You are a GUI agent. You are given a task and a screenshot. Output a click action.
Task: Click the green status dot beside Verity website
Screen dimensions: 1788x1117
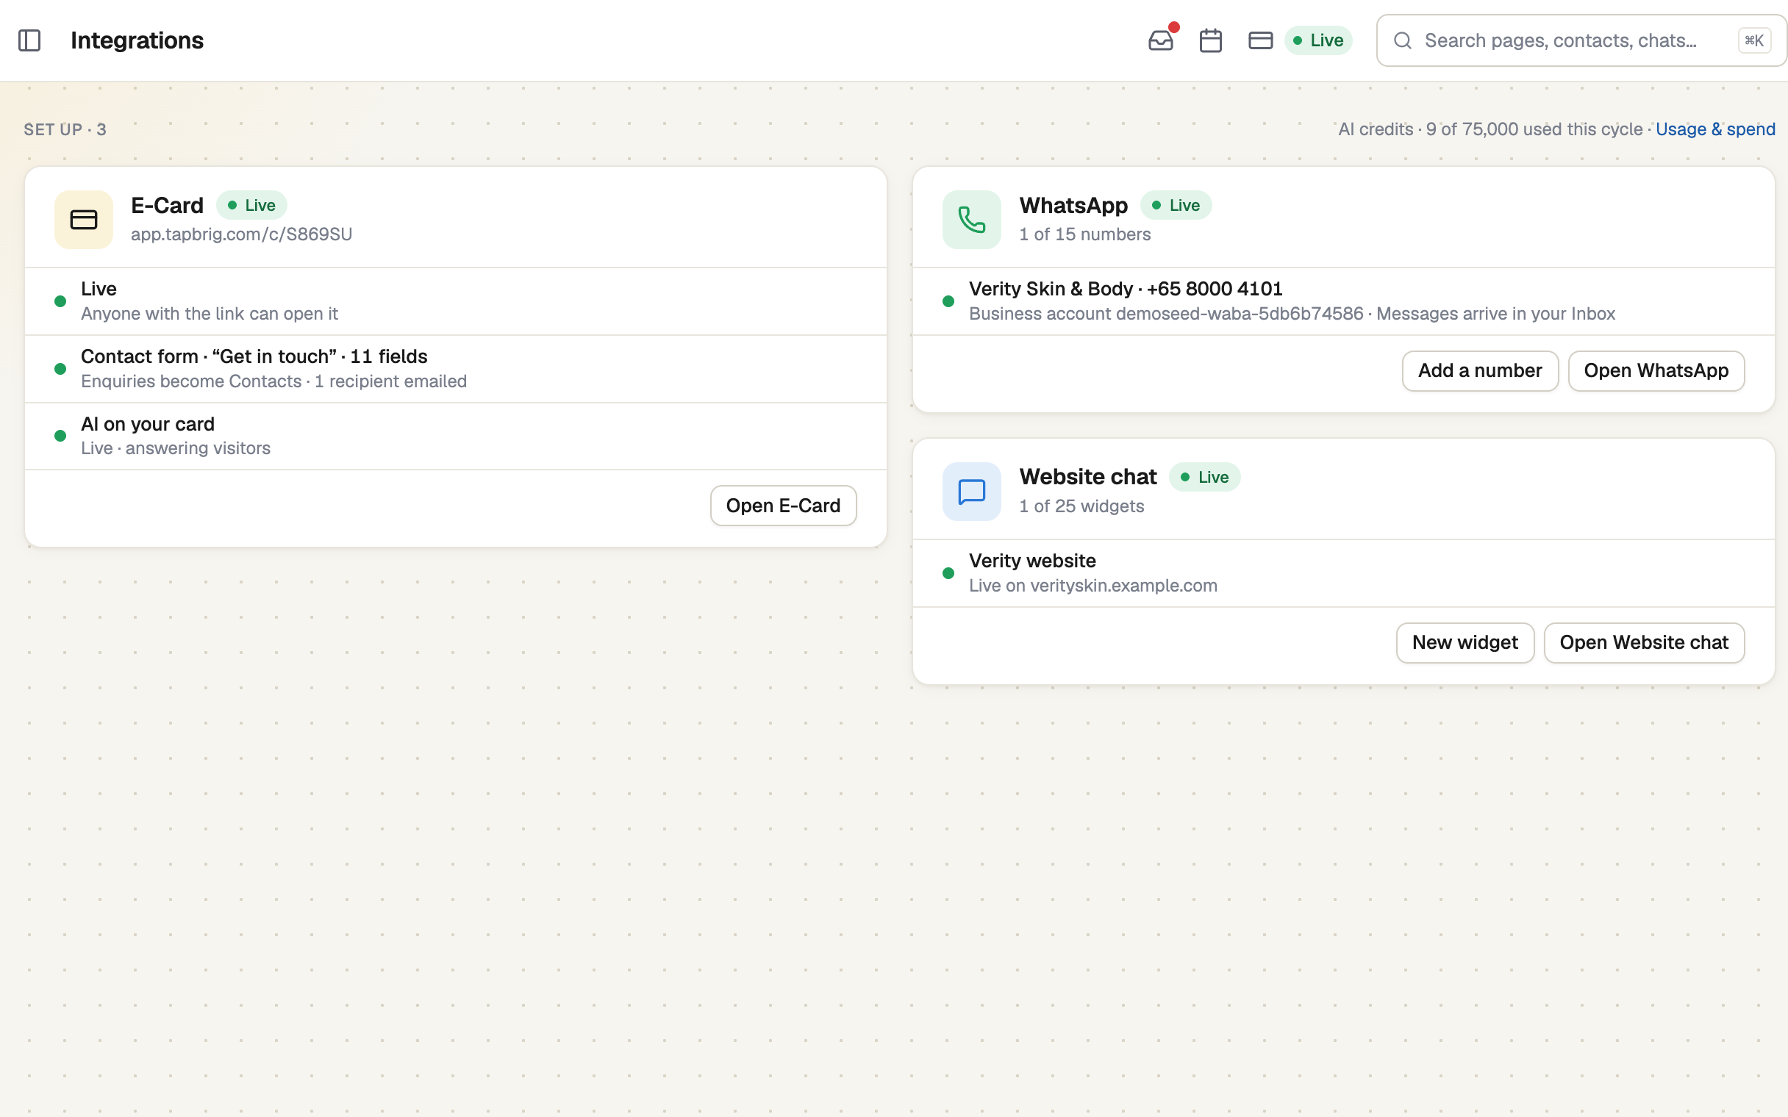tap(948, 573)
